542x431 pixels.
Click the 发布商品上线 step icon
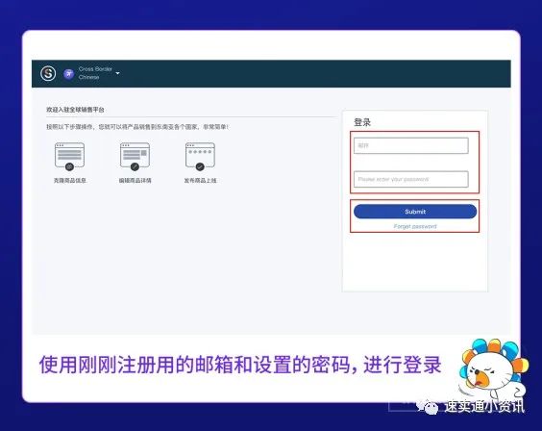[x=200, y=157]
